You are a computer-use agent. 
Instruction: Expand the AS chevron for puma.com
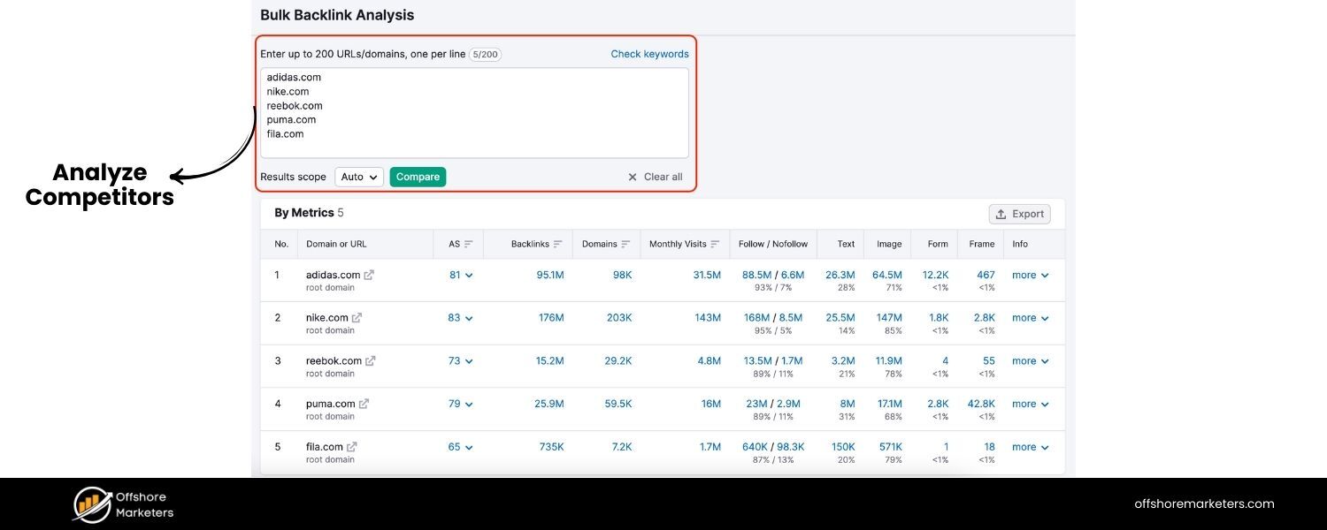click(468, 404)
